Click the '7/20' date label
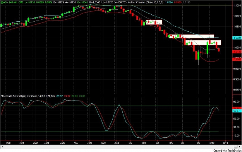 (x=8, y=143)
